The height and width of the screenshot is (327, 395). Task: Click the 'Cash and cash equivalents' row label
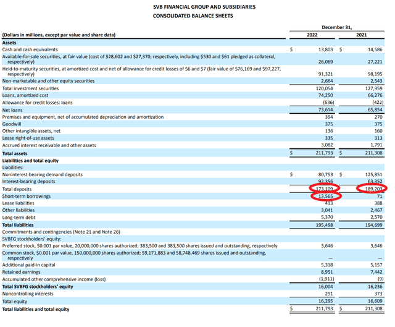click(x=30, y=49)
